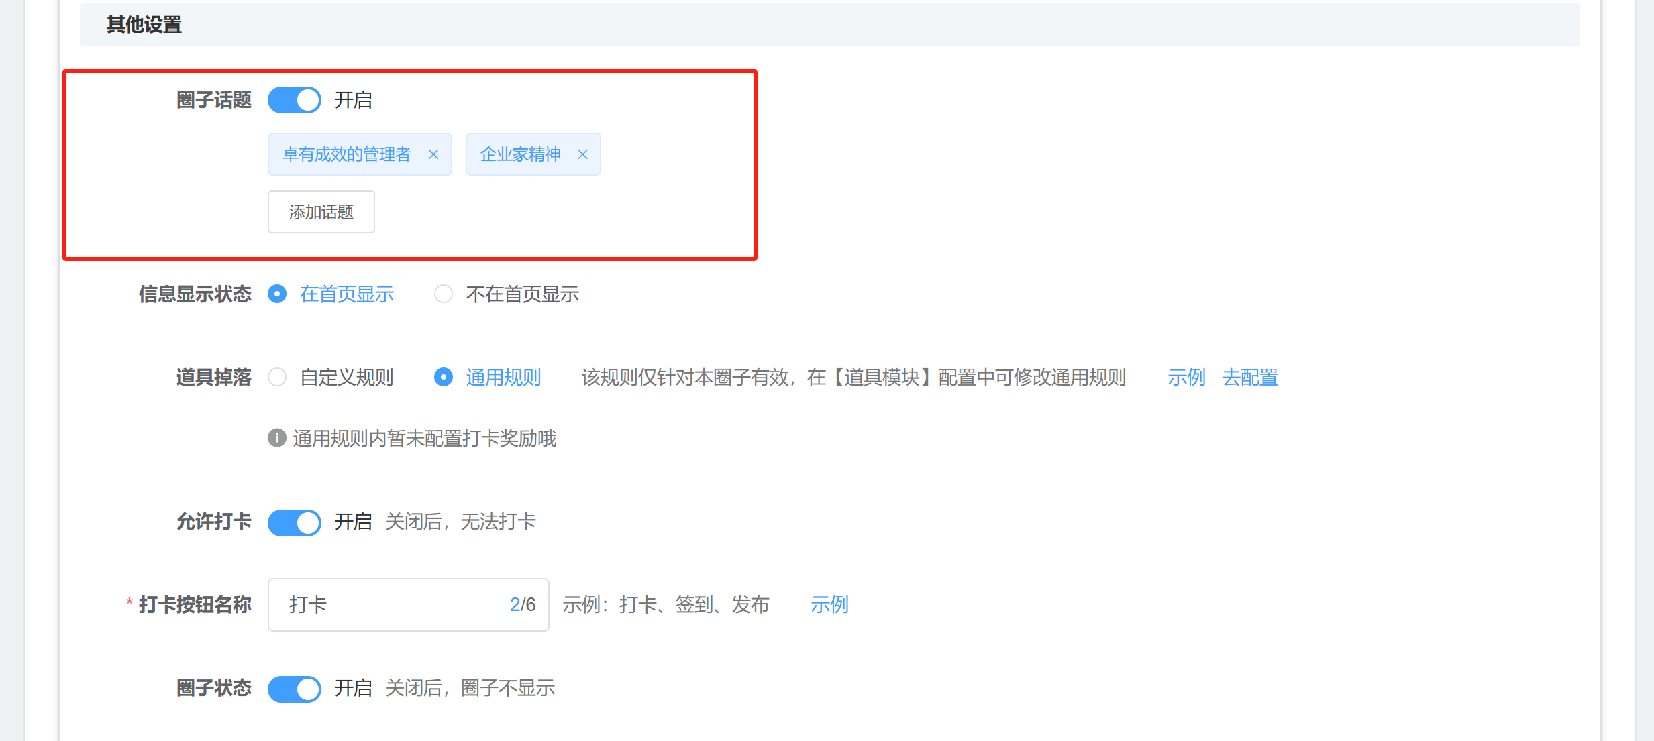The image size is (1654, 741).
Task: Toggle the 允许打卡 switch
Action: tap(295, 522)
